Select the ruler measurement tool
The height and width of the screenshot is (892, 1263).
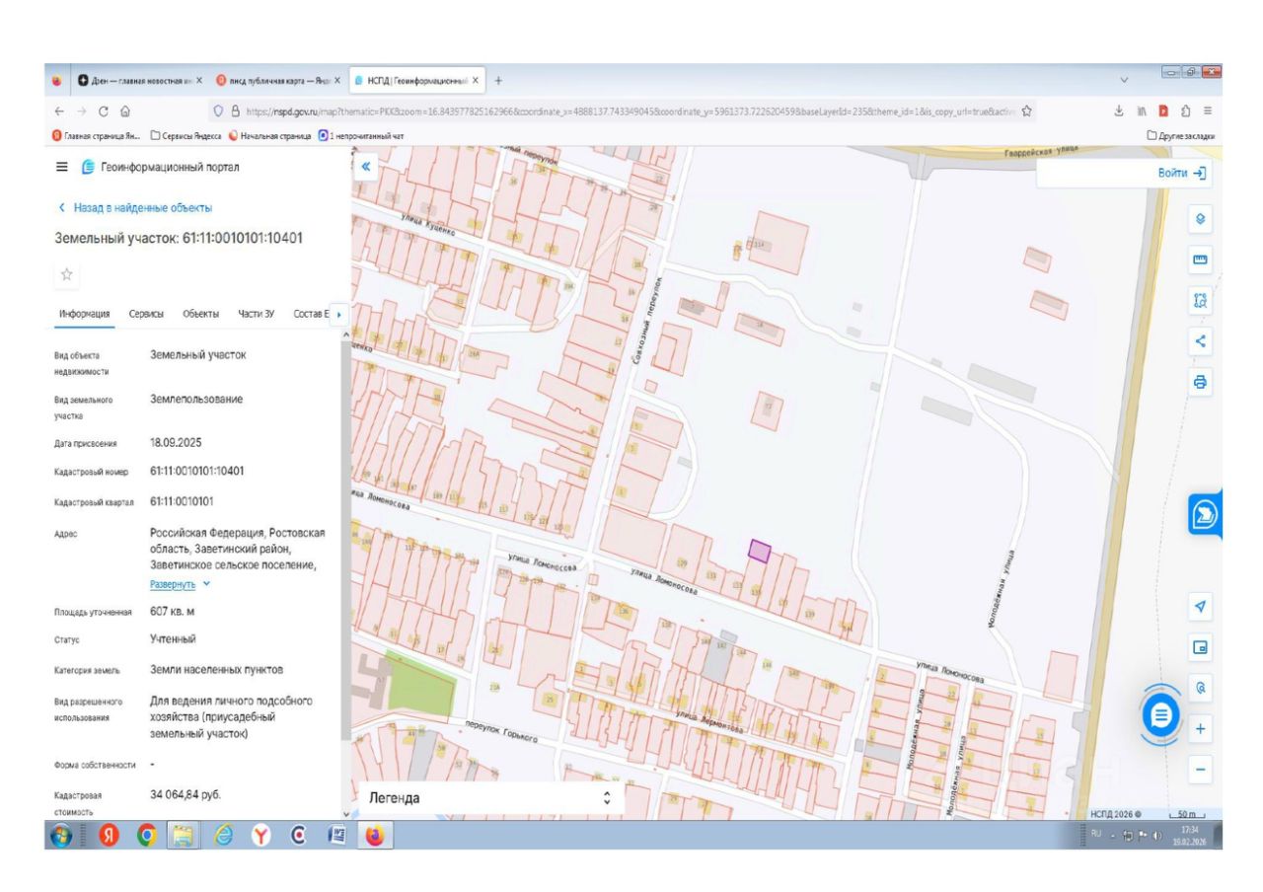(x=1200, y=260)
